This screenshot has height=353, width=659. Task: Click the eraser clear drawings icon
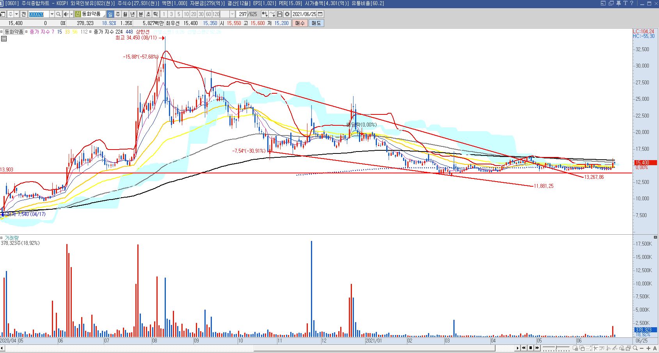(x=622, y=348)
